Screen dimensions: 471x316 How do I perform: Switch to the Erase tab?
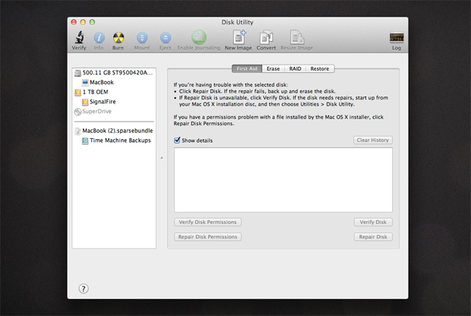tap(273, 68)
